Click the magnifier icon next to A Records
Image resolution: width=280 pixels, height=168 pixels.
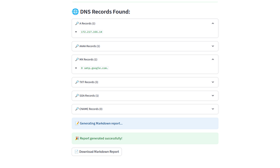pos(77,24)
